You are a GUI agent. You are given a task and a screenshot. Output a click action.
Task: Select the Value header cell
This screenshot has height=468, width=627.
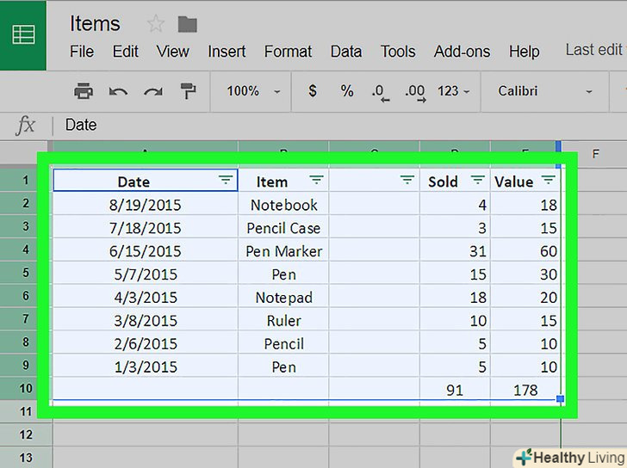(x=525, y=181)
